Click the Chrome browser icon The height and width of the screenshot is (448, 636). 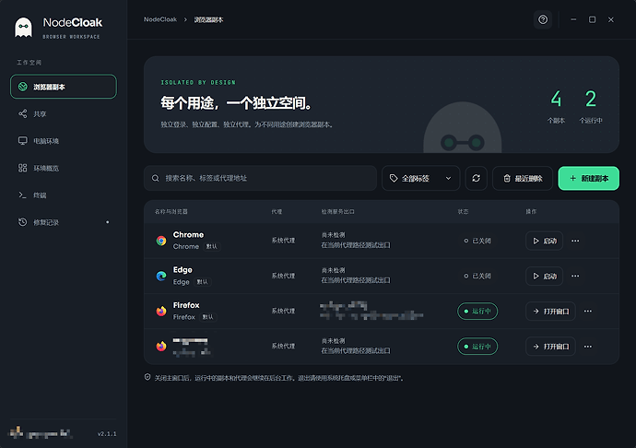pos(161,241)
